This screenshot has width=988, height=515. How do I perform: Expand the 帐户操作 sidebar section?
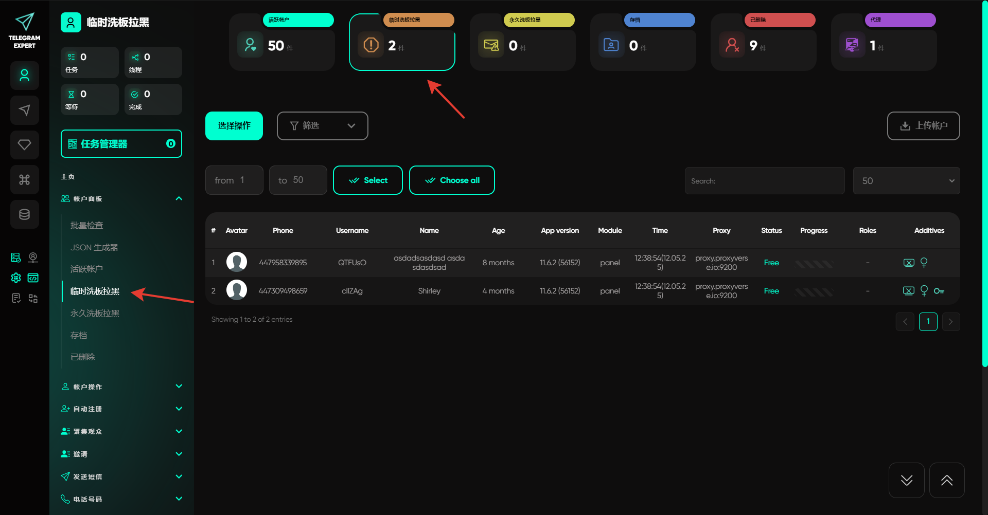pos(121,387)
